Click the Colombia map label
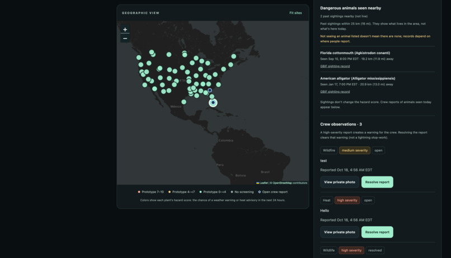The width and height of the screenshot is (451, 258). point(226,140)
